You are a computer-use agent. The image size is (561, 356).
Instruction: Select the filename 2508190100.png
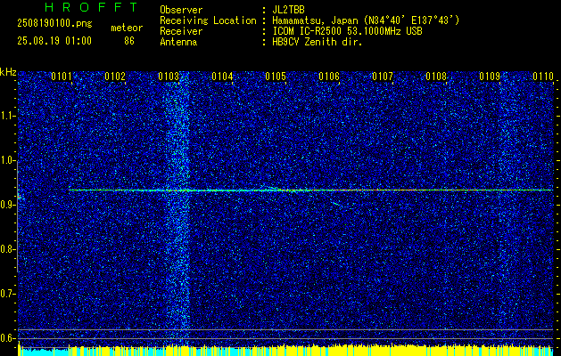pos(54,24)
